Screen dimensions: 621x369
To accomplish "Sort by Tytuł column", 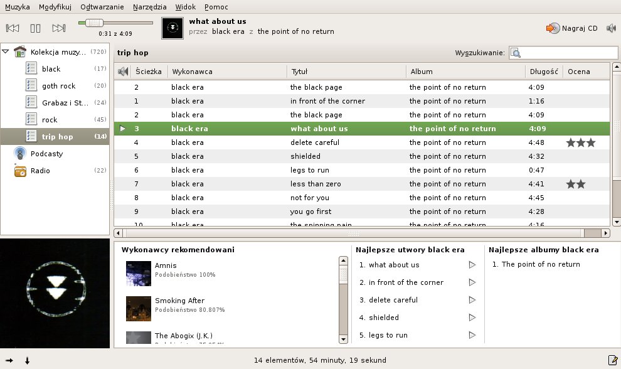I will (x=346, y=72).
